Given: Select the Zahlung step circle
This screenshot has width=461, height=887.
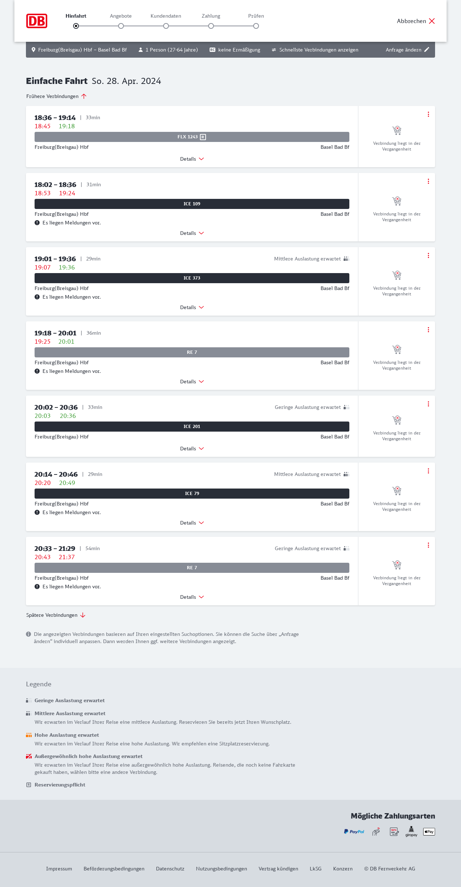Looking at the screenshot, I should click(211, 26).
